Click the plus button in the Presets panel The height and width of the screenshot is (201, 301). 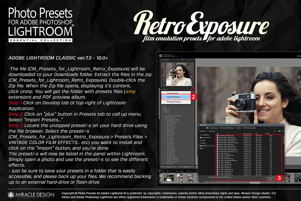coord(193,90)
